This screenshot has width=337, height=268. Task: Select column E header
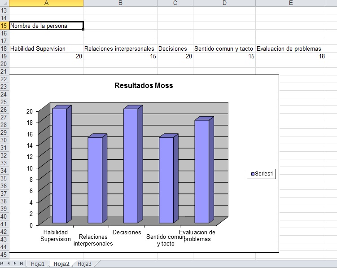(291, 3)
